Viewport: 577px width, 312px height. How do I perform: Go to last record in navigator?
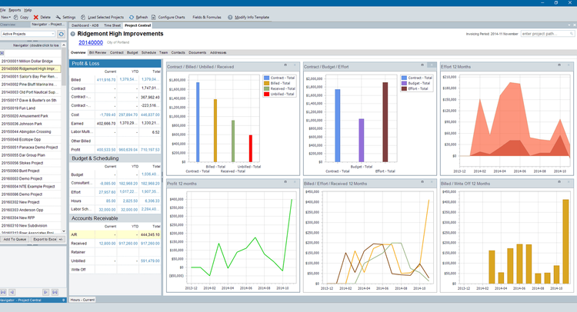pos(55,292)
